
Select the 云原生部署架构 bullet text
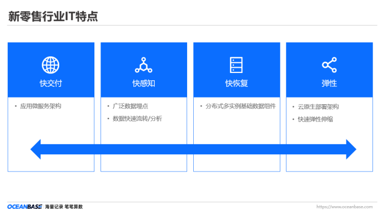tap(318, 107)
